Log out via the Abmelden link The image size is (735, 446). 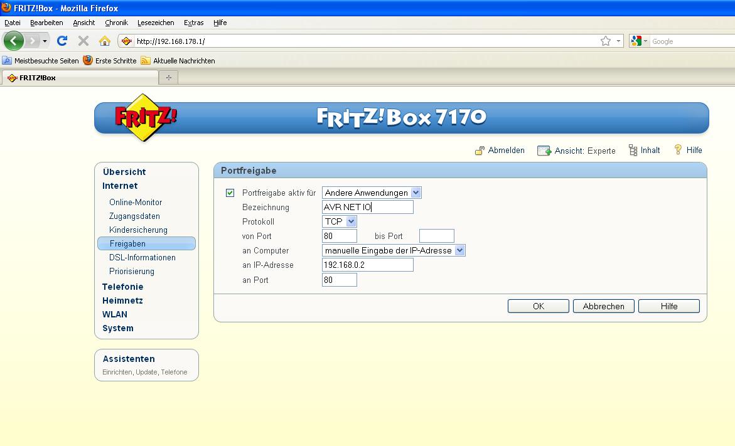tap(507, 151)
